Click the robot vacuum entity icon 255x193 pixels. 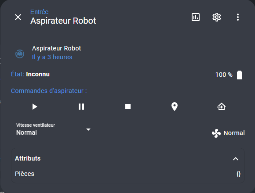(20, 54)
